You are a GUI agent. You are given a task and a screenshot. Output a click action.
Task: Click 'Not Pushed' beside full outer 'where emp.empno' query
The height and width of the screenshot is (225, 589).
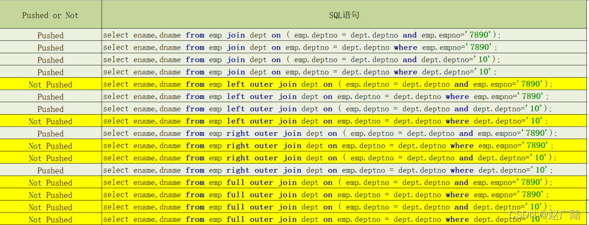pos(51,195)
